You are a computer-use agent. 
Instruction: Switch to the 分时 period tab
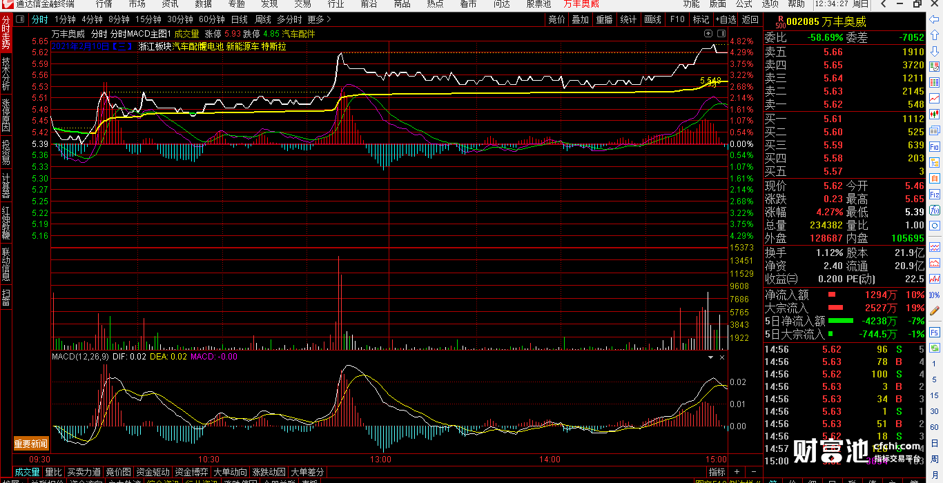[40, 19]
